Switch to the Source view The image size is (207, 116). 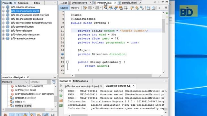click(x=64, y=8)
